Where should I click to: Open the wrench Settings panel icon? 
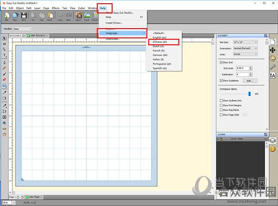pyautogui.click(x=273, y=67)
